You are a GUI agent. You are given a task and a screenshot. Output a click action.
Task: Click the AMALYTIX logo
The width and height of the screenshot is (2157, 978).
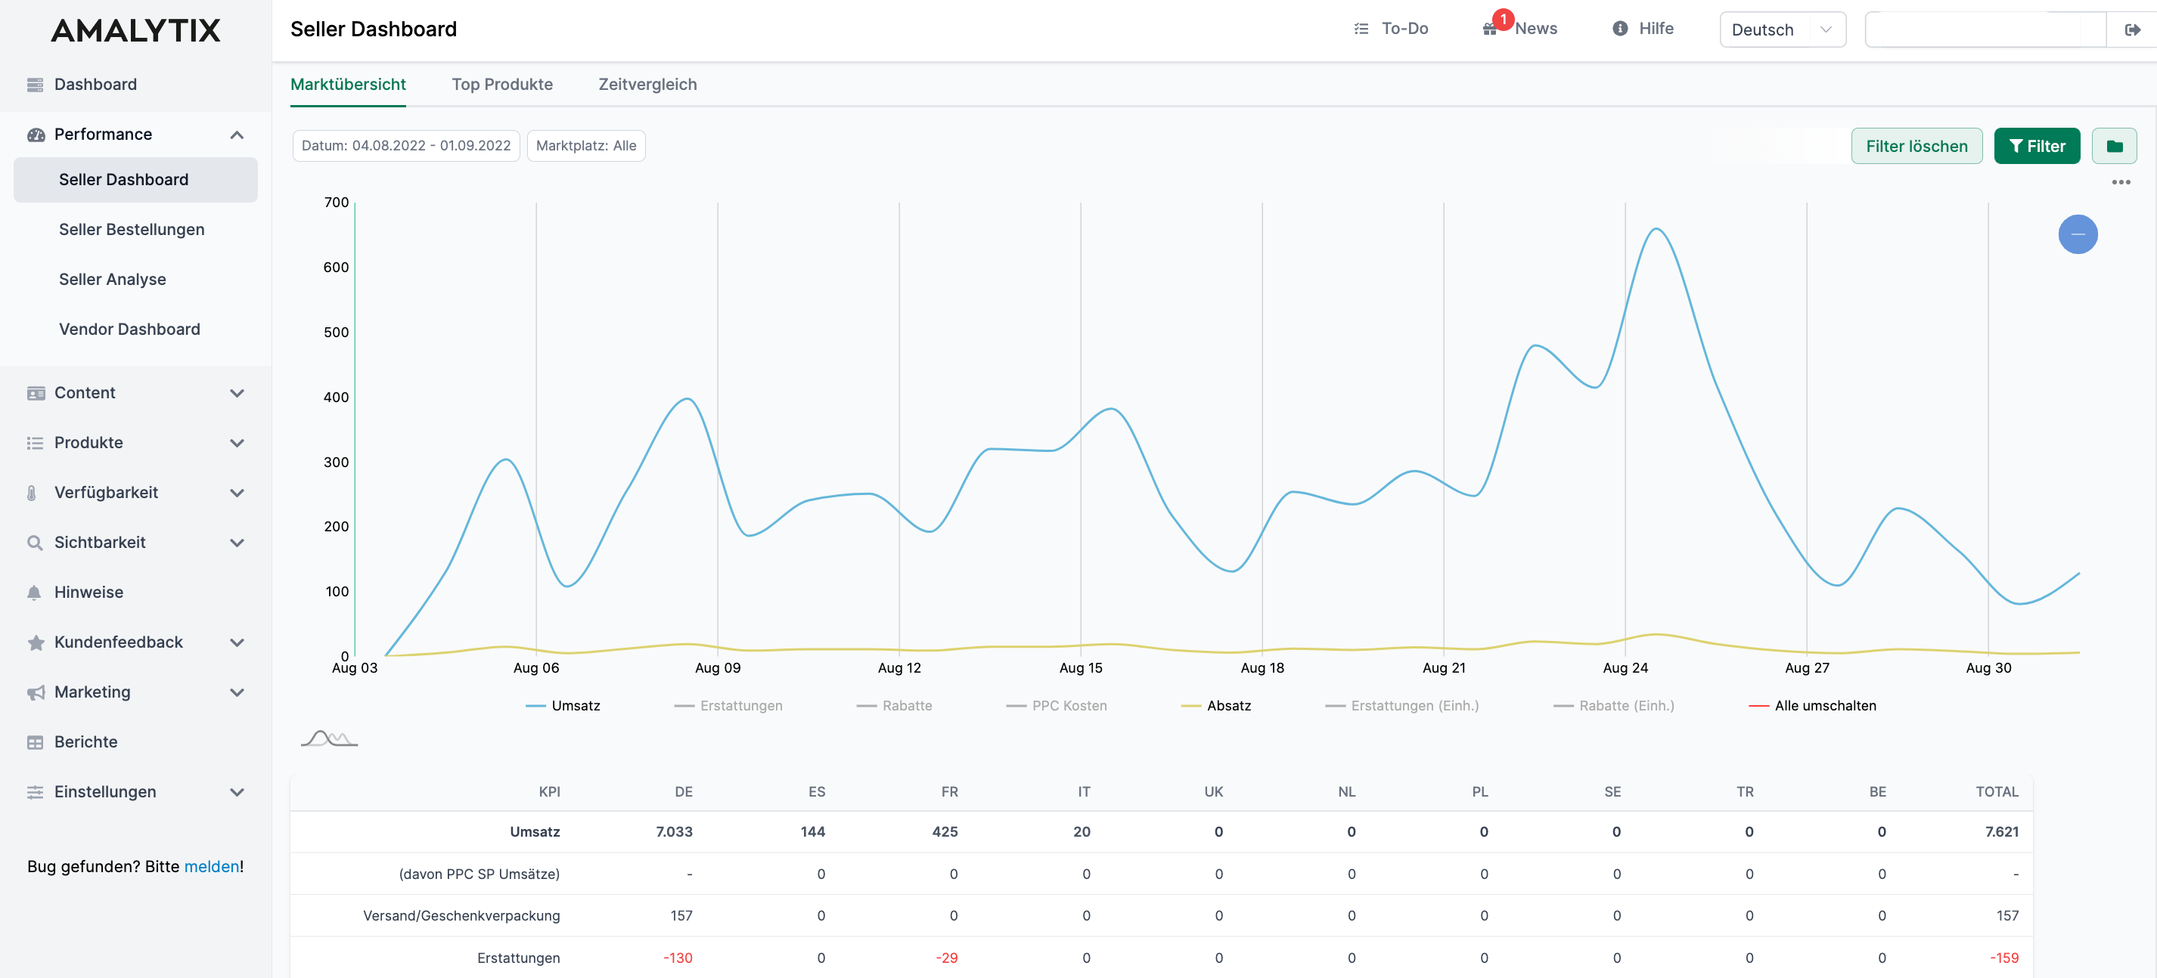click(x=135, y=30)
